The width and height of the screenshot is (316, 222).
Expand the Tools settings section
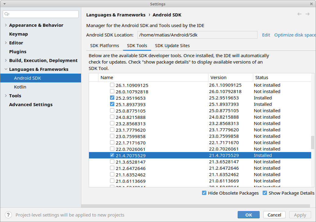tap(6, 96)
